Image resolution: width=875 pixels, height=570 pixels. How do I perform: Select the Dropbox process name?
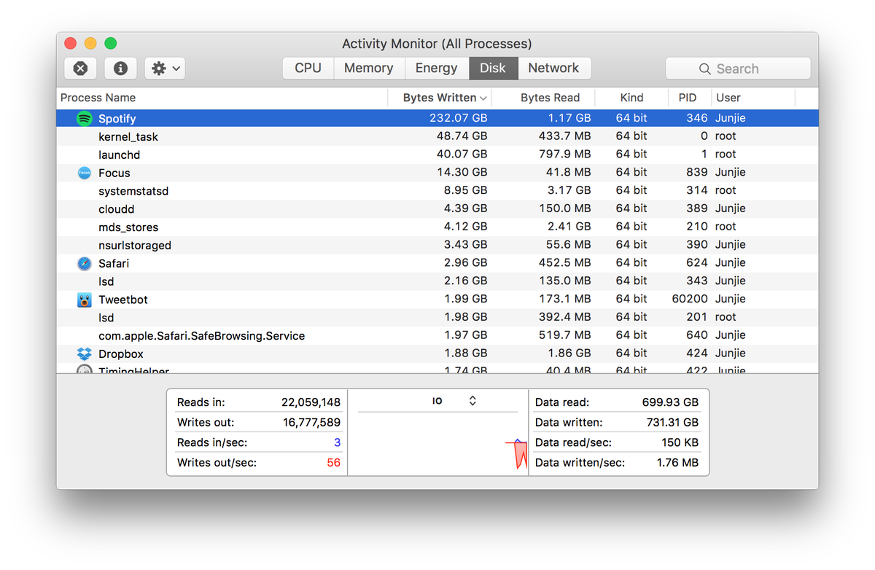tap(121, 354)
